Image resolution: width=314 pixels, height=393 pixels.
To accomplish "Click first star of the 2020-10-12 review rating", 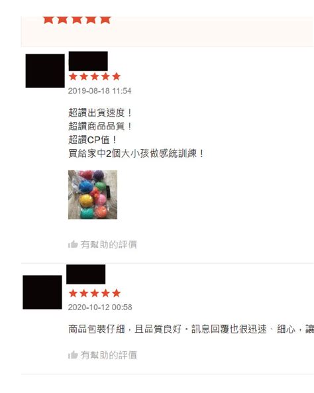I will tap(73, 293).
